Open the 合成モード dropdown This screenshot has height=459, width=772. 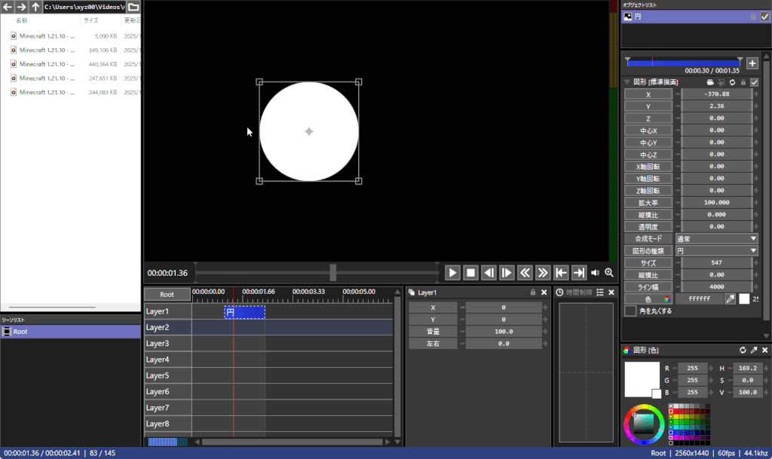tap(717, 238)
